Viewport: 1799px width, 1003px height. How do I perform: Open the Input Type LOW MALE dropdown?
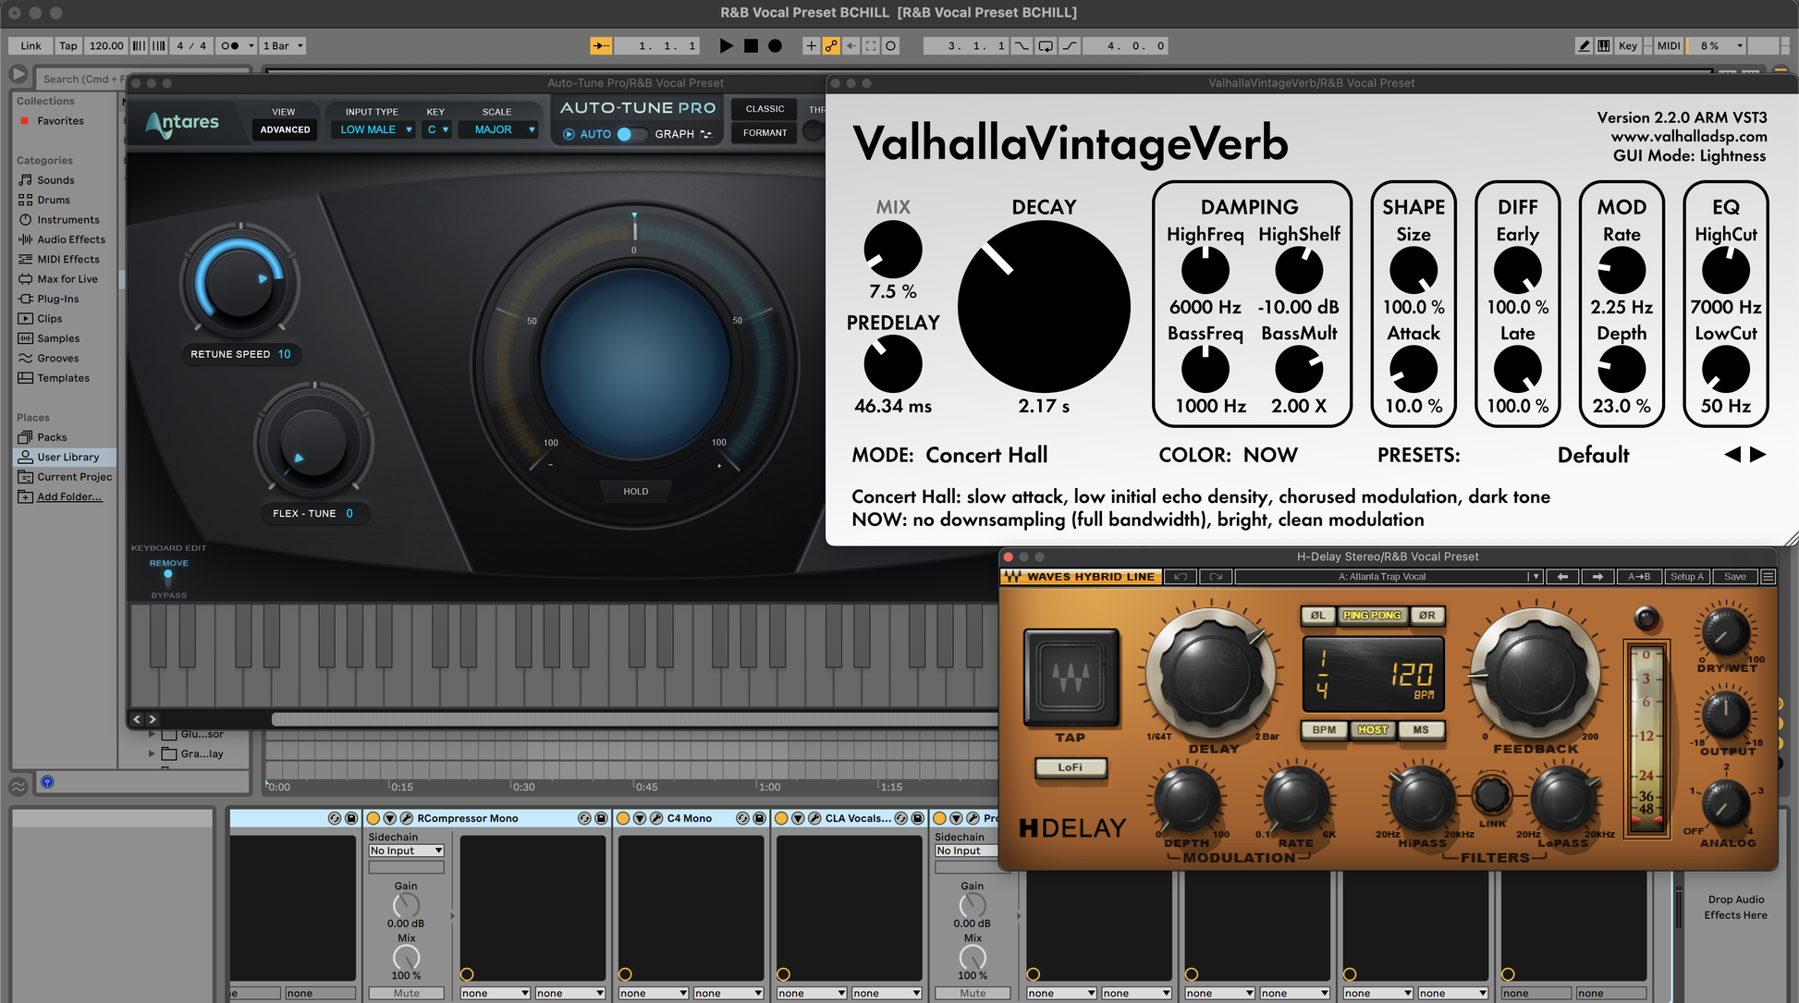pos(374,130)
